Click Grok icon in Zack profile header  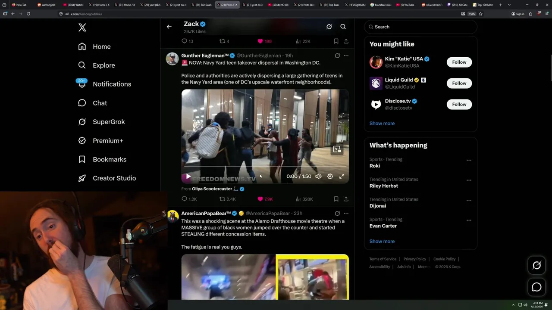coord(329,27)
